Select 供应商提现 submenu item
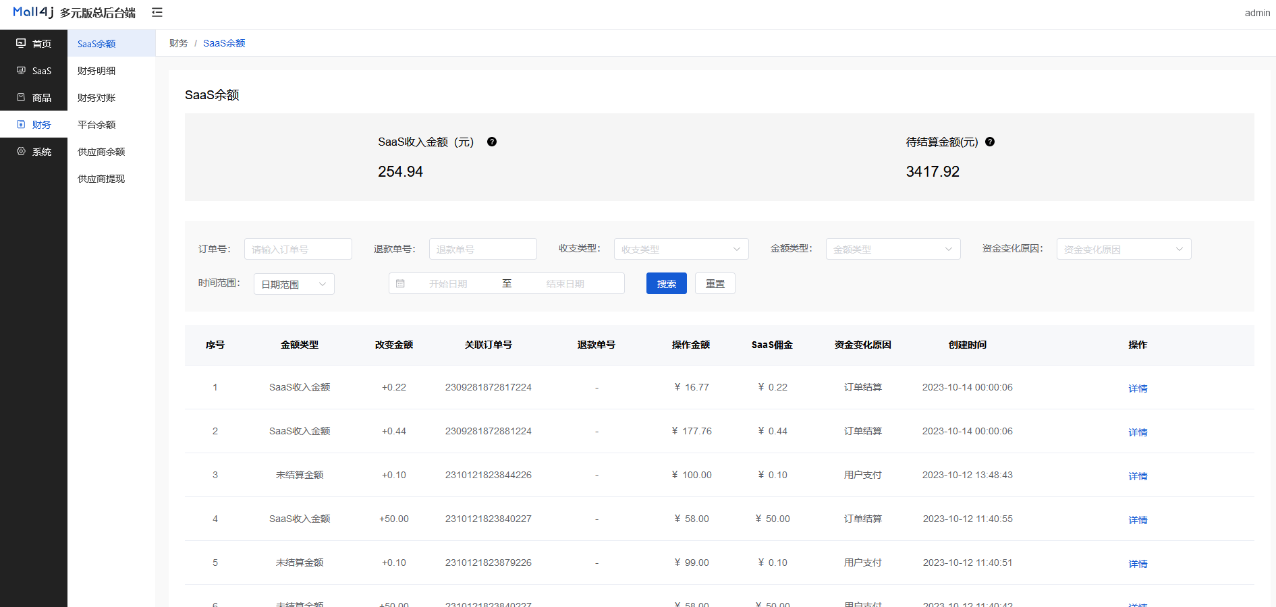Screen dimensions: 1276x607 pos(111,178)
